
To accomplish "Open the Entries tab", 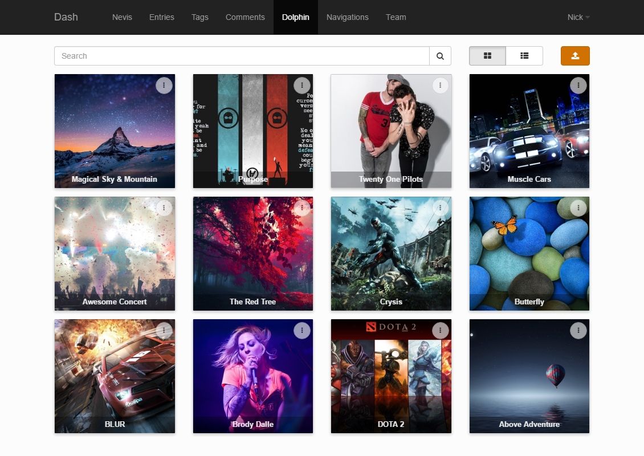I will click(x=162, y=17).
